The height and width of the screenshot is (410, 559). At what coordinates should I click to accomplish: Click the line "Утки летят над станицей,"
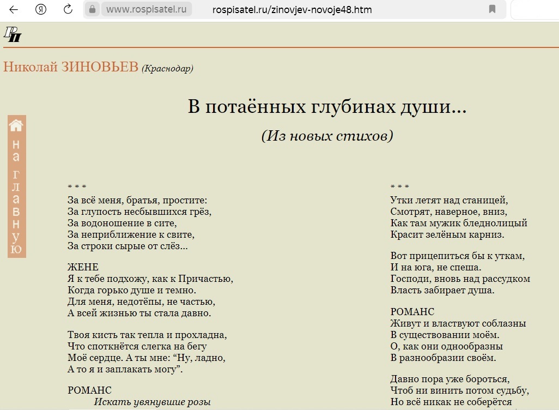tap(449, 200)
